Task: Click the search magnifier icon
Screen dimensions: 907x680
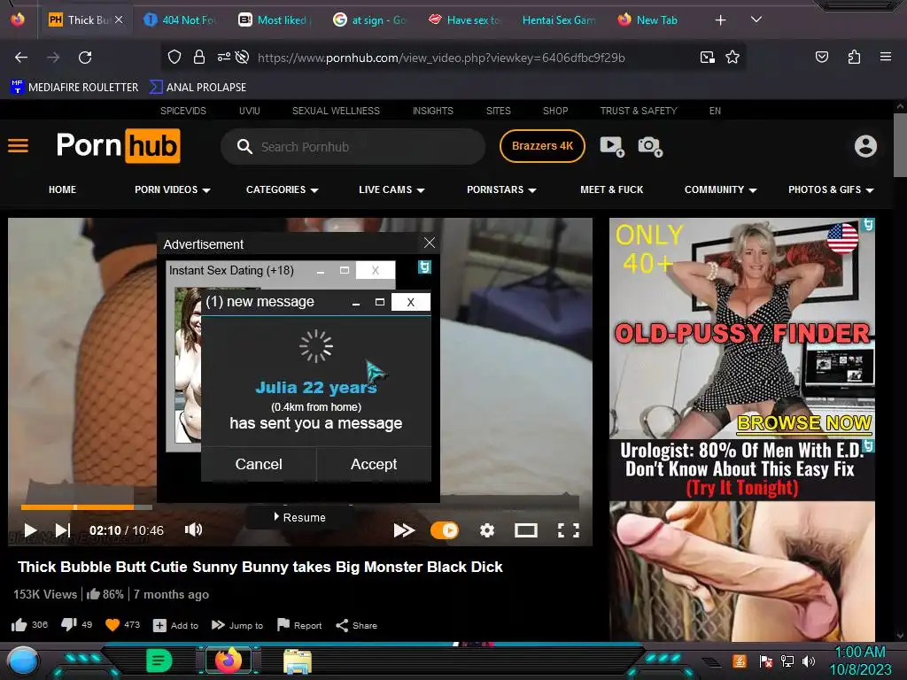Action: click(244, 146)
